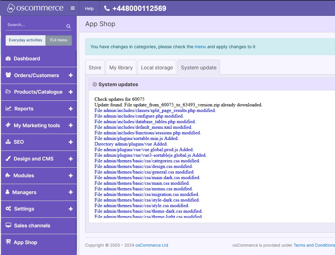Open the My library tab
This screenshot has width=335, height=255.
pyautogui.click(x=121, y=67)
